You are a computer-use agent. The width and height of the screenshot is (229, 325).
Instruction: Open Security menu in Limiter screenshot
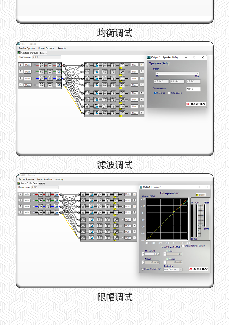point(59,179)
